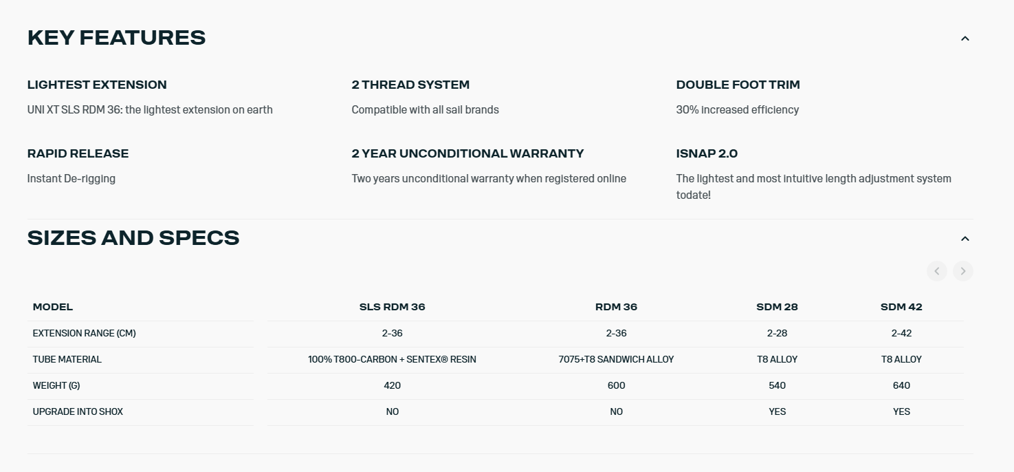Click the Lightest Extension feature title

[x=97, y=85]
